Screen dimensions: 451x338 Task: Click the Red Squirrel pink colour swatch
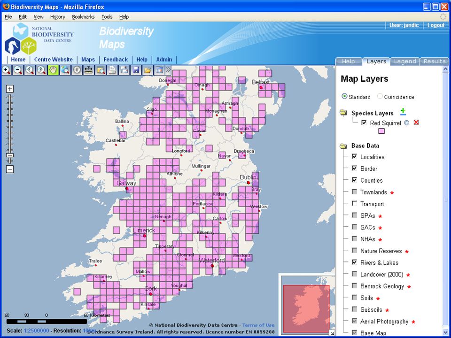click(x=381, y=131)
